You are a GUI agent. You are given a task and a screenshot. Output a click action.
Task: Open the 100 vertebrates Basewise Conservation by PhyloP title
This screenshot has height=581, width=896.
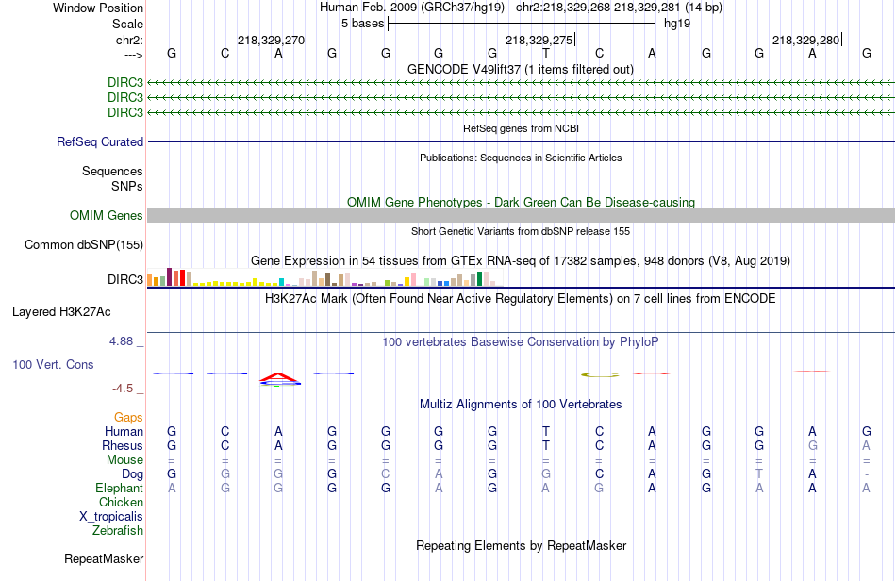coord(520,341)
